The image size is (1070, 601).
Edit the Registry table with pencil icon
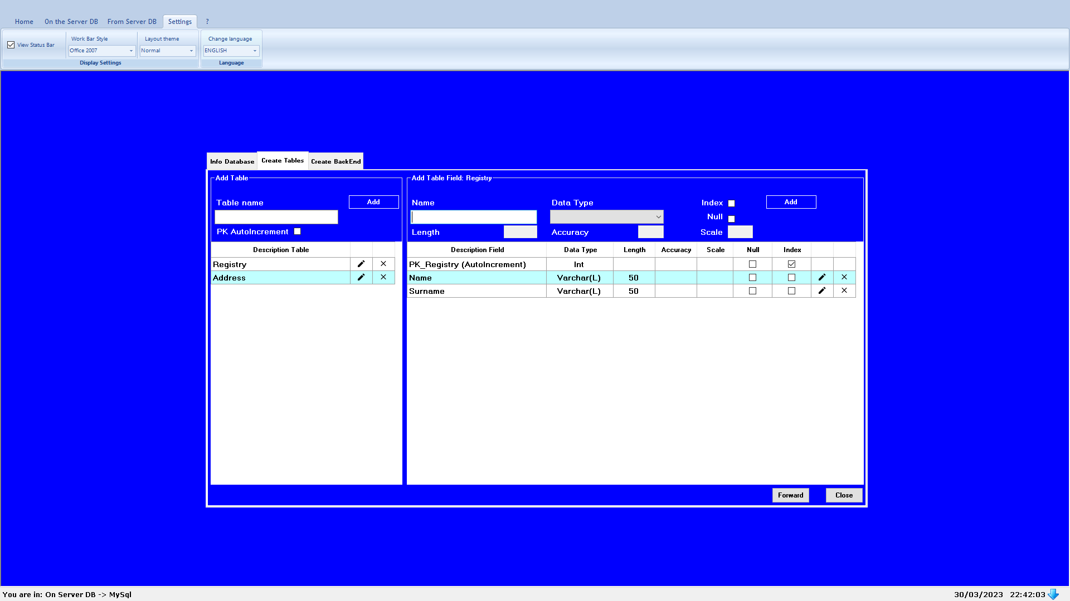click(x=361, y=264)
